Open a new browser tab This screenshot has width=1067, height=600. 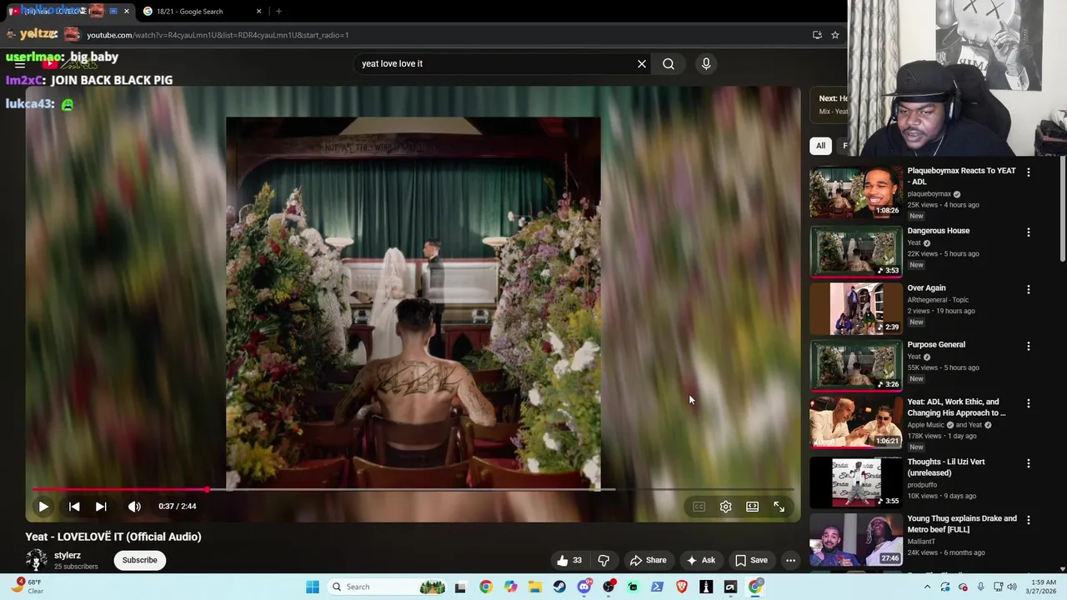tap(278, 11)
